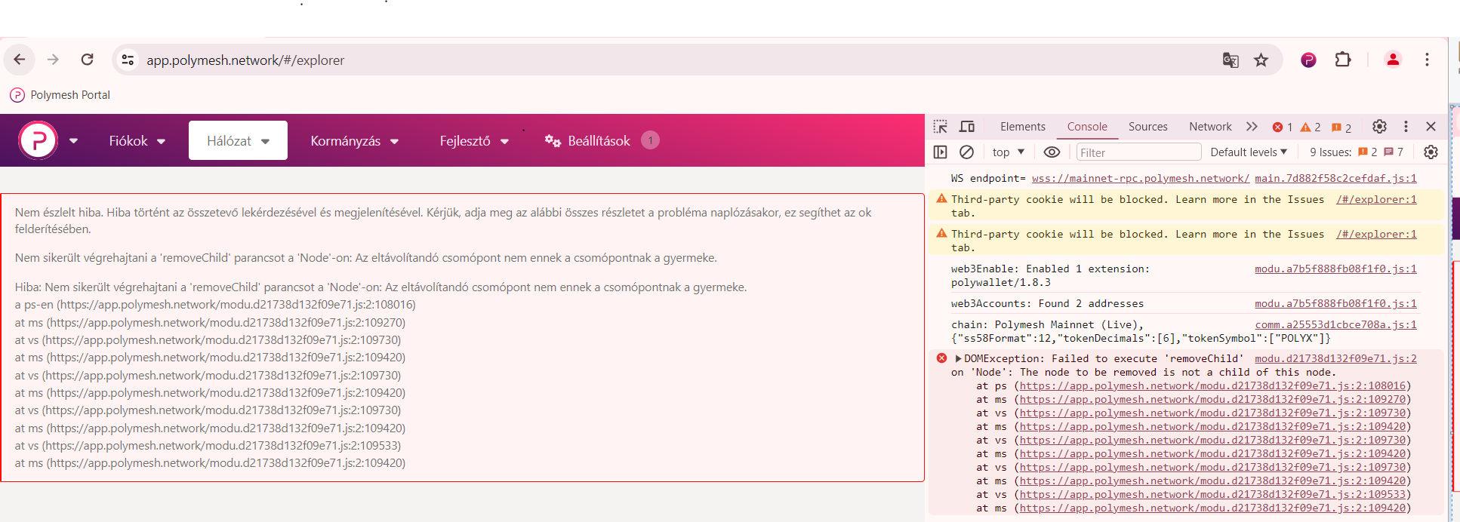Open Beállítások settings
Image resolution: width=1460 pixels, height=522 pixels.
point(587,141)
